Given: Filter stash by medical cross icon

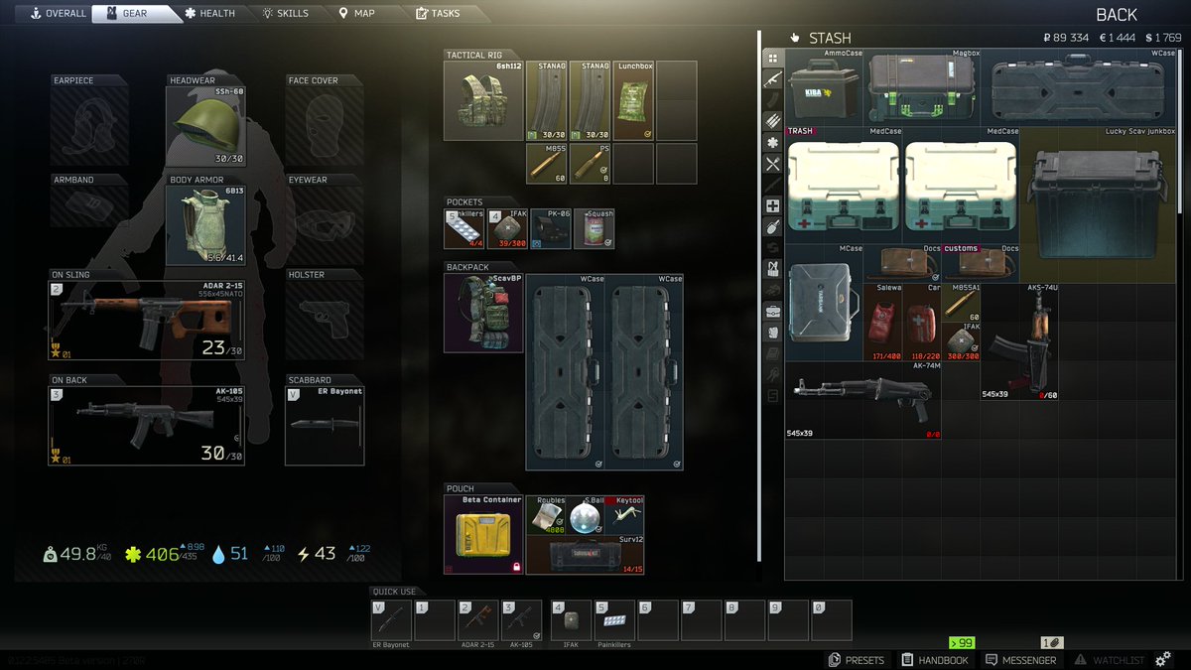Looking at the screenshot, I should tap(773, 205).
